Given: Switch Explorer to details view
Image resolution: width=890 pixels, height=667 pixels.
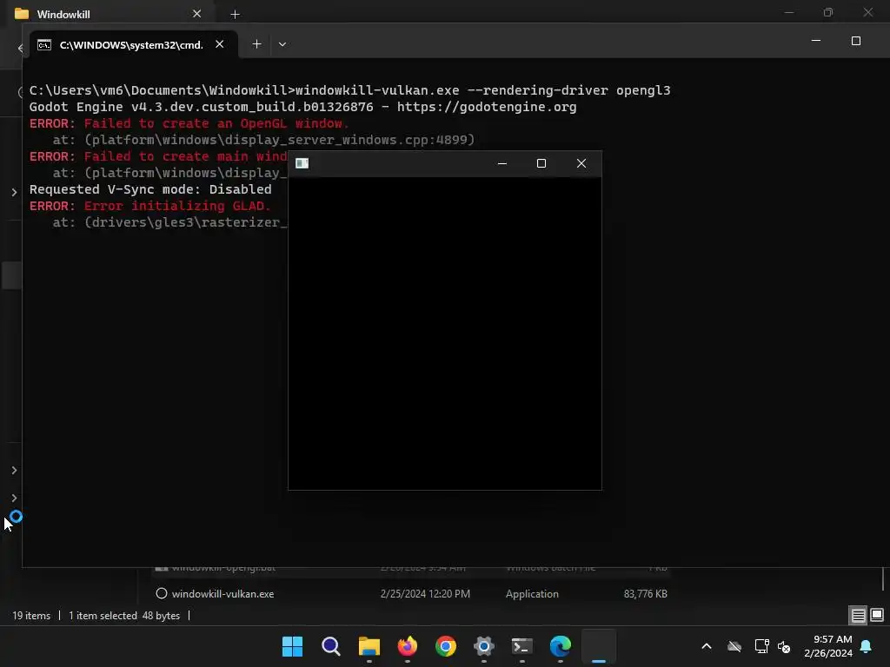Looking at the screenshot, I should pyautogui.click(x=858, y=615).
